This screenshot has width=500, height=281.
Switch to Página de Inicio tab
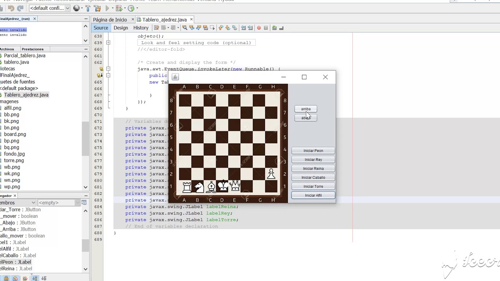(110, 20)
